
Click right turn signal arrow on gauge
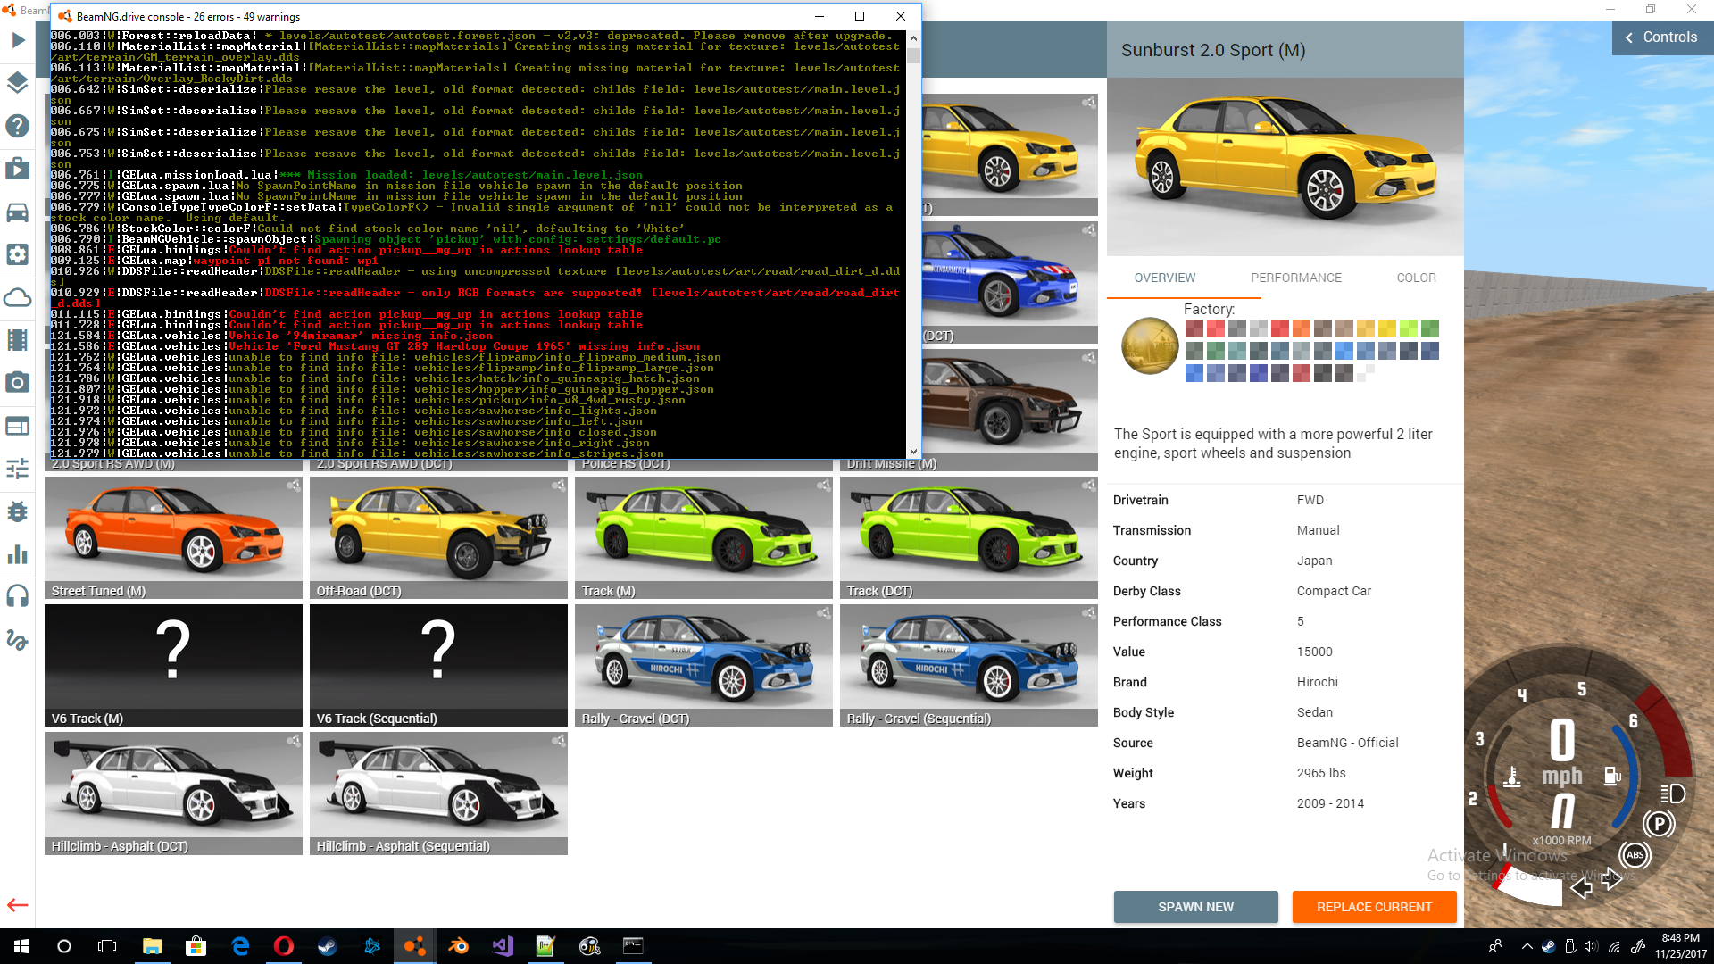pyautogui.click(x=1611, y=878)
